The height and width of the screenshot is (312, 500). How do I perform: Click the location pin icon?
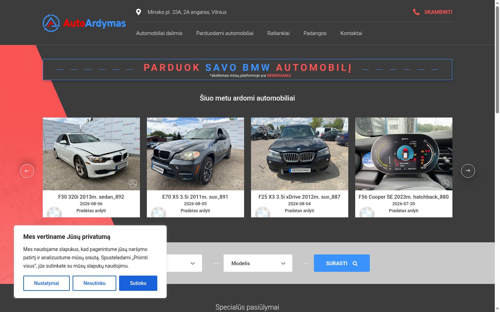click(x=139, y=12)
